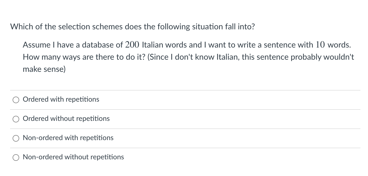The width and height of the screenshot is (368, 176).
Task: Click the row containing Non-ordered with repetitions
Action: (x=177, y=138)
